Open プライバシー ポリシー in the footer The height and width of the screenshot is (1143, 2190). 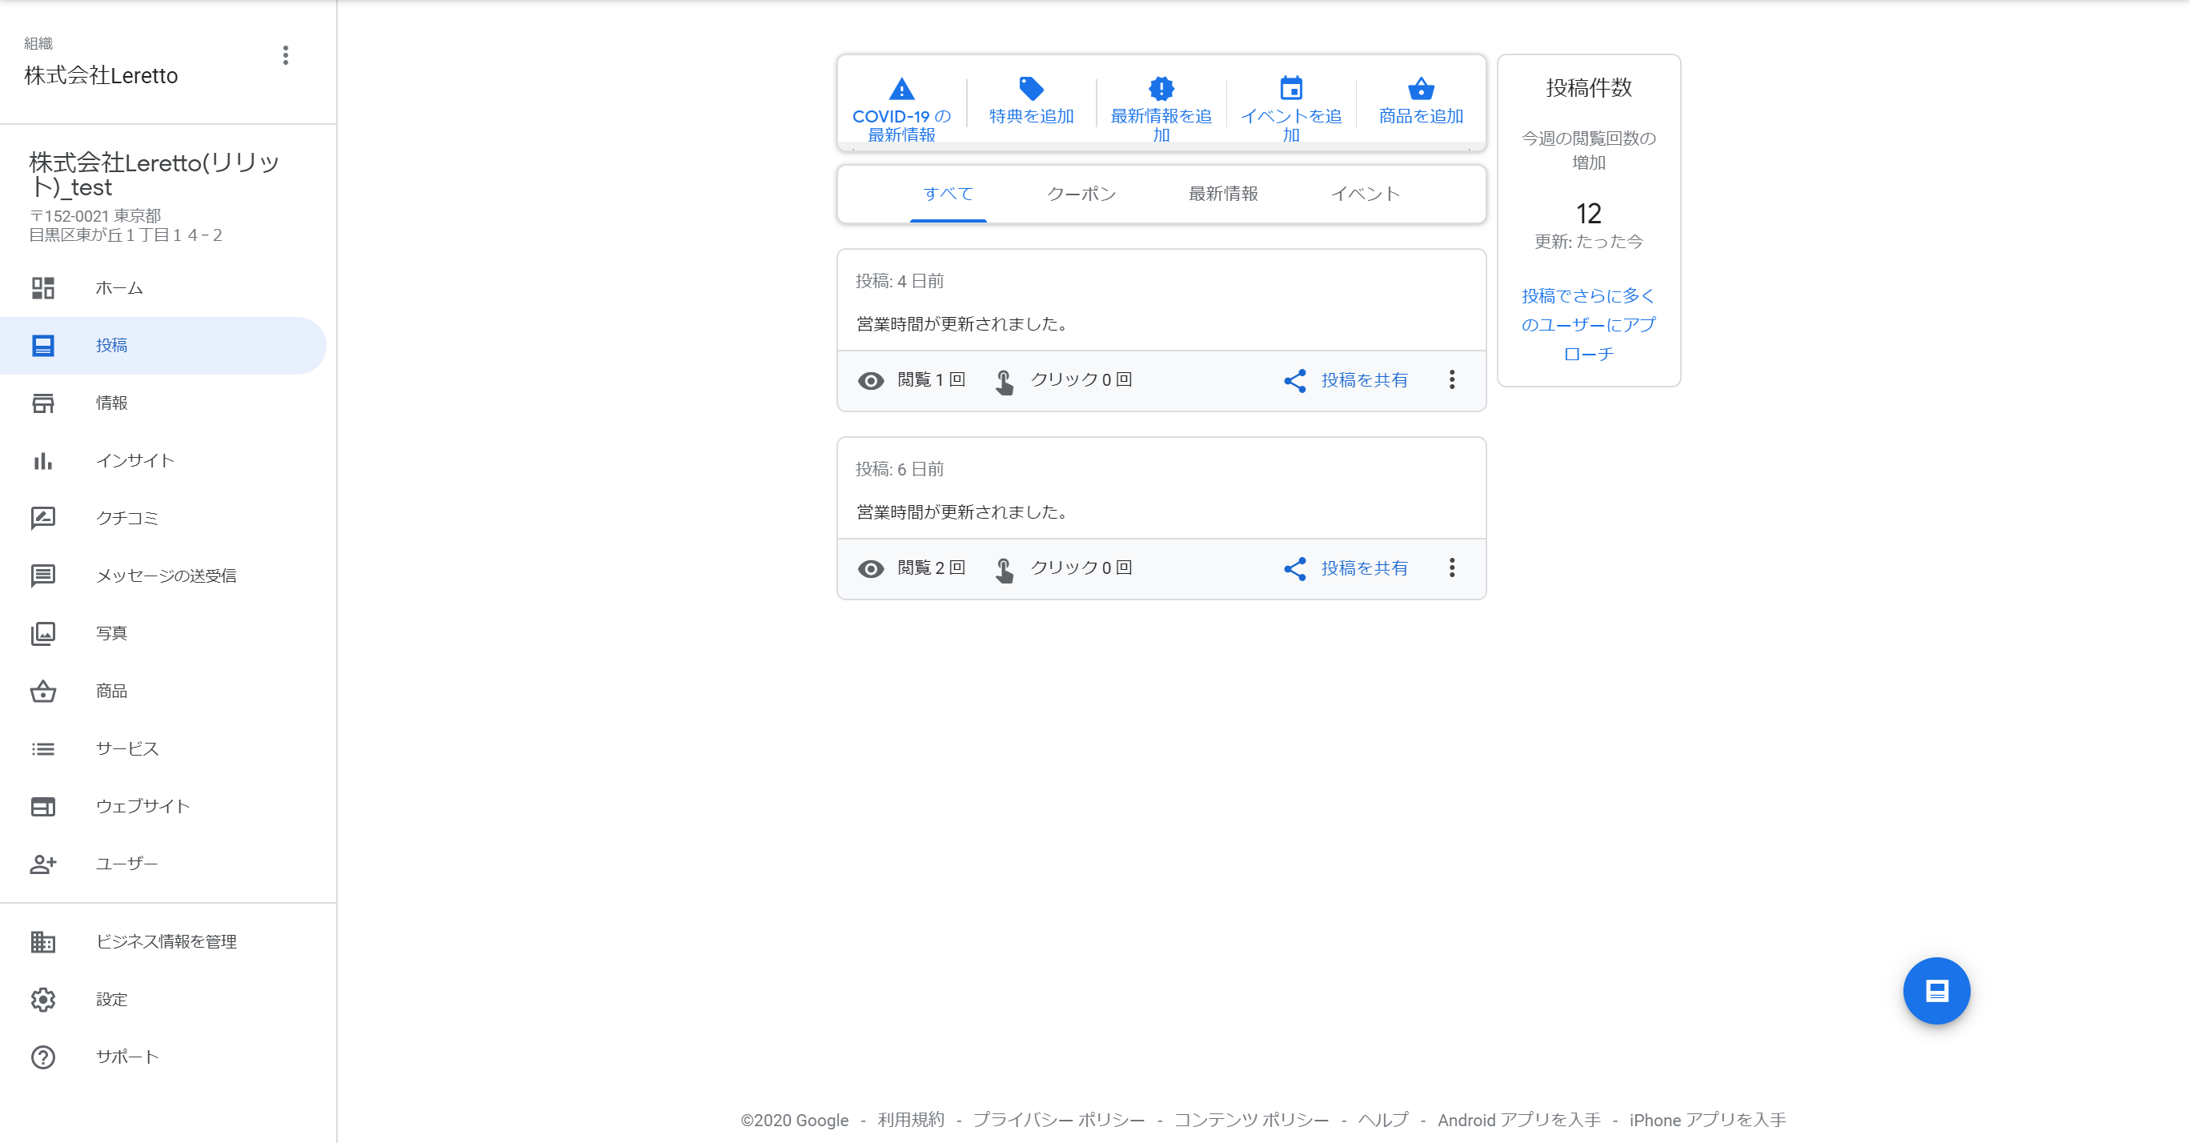coord(1058,1120)
